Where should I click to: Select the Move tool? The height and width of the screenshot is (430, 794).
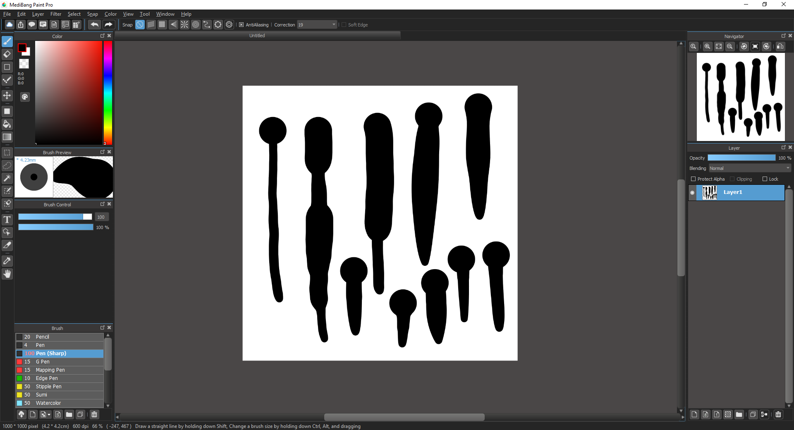point(7,96)
